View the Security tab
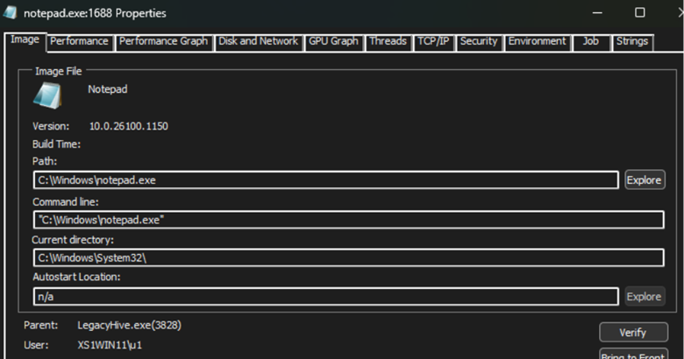Screen dimensions: 684x359 [x=479, y=42]
